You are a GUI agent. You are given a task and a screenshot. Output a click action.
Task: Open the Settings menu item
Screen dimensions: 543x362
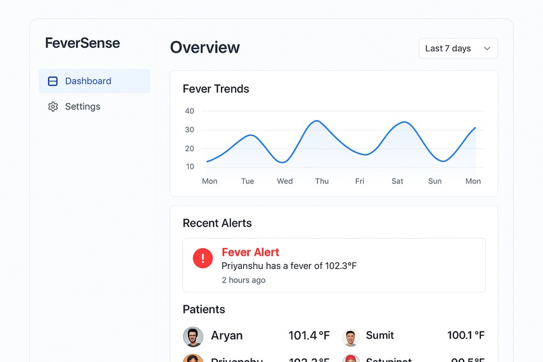pos(94,107)
